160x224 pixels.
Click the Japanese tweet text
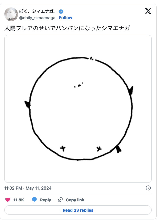(67, 28)
